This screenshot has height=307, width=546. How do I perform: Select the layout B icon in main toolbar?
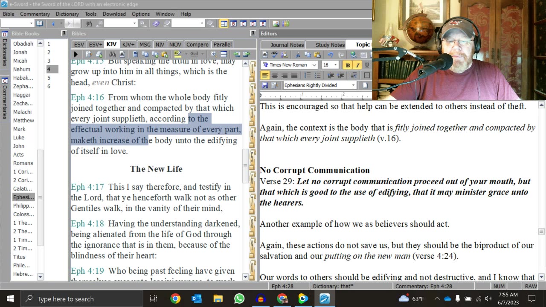[233, 24]
